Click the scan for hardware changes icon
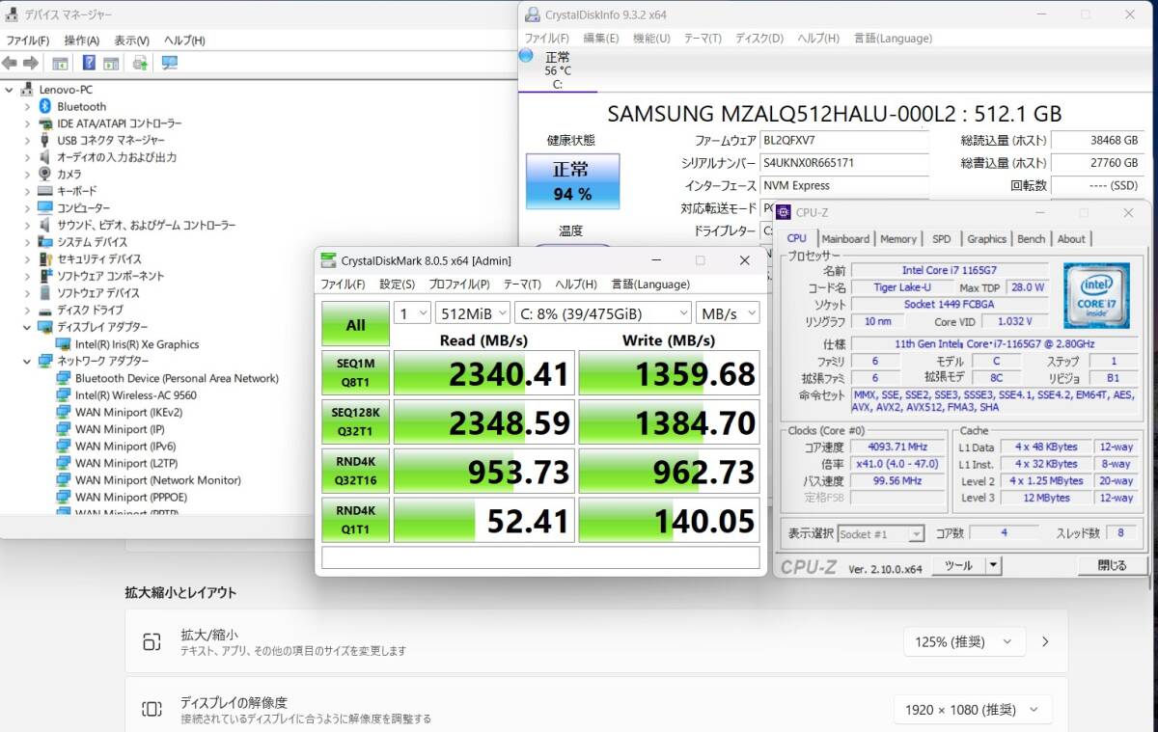 point(170,63)
